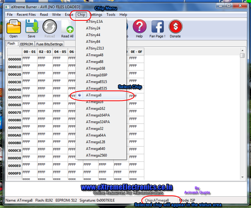Close the open Chip menu

81,15
